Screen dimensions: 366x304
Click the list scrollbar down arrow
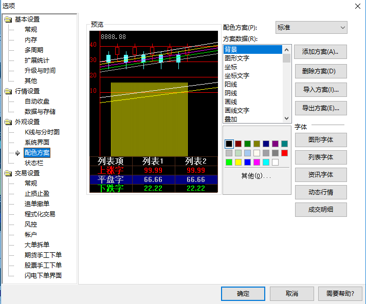[287, 118]
